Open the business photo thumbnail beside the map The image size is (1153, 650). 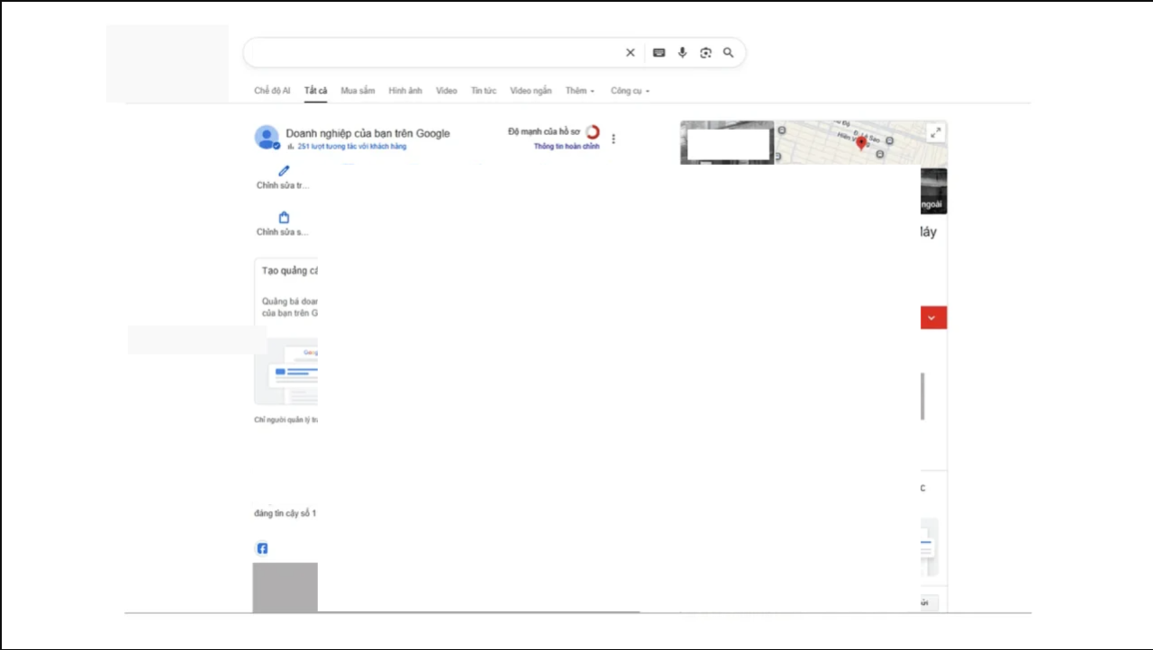[x=727, y=142]
